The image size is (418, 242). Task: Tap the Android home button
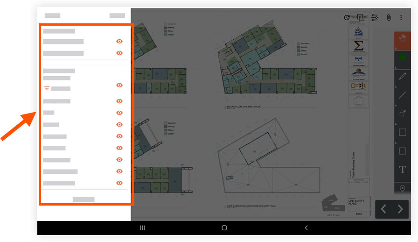click(x=224, y=228)
